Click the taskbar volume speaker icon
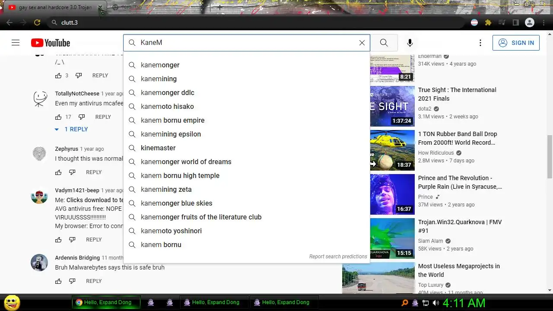This screenshot has width=553, height=311. [x=435, y=303]
